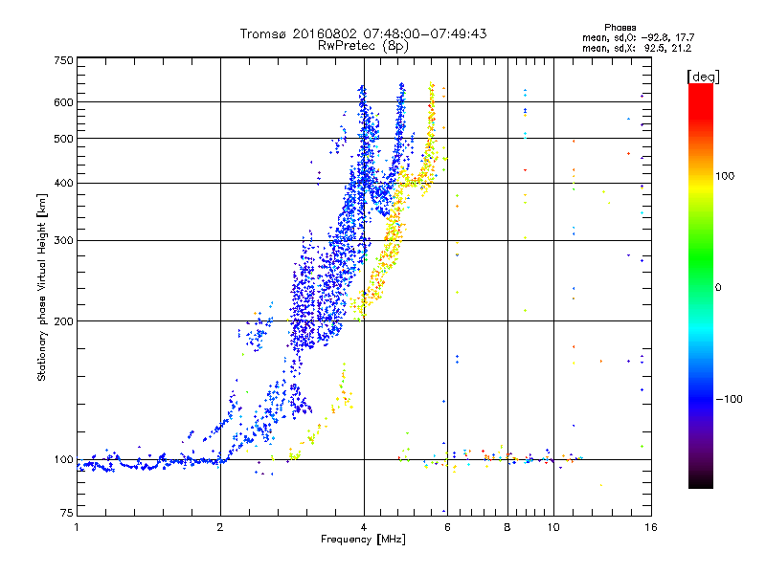Click the x-axis '6' tick label
Image resolution: width=766 pixels, height=574 pixels.
(447, 527)
